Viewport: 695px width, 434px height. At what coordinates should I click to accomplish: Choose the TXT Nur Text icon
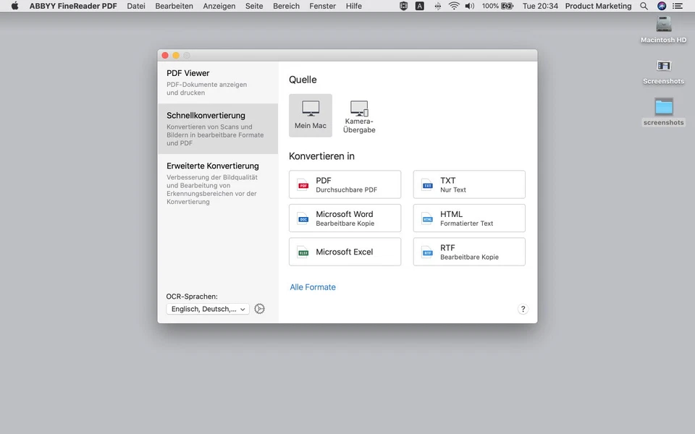click(x=426, y=184)
